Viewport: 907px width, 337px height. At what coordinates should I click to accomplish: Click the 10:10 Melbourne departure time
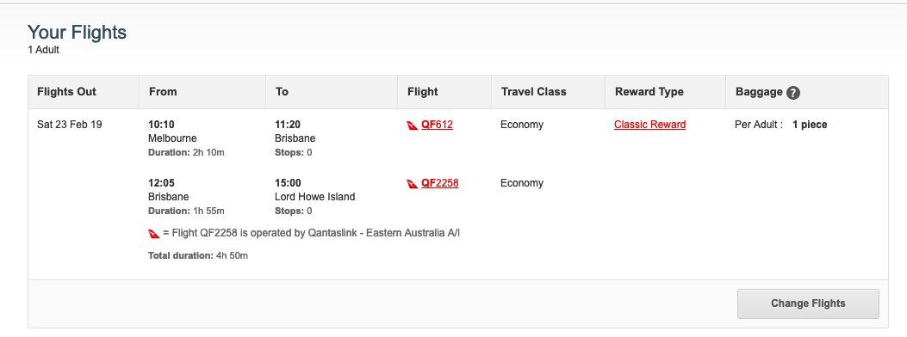coord(161,125)
